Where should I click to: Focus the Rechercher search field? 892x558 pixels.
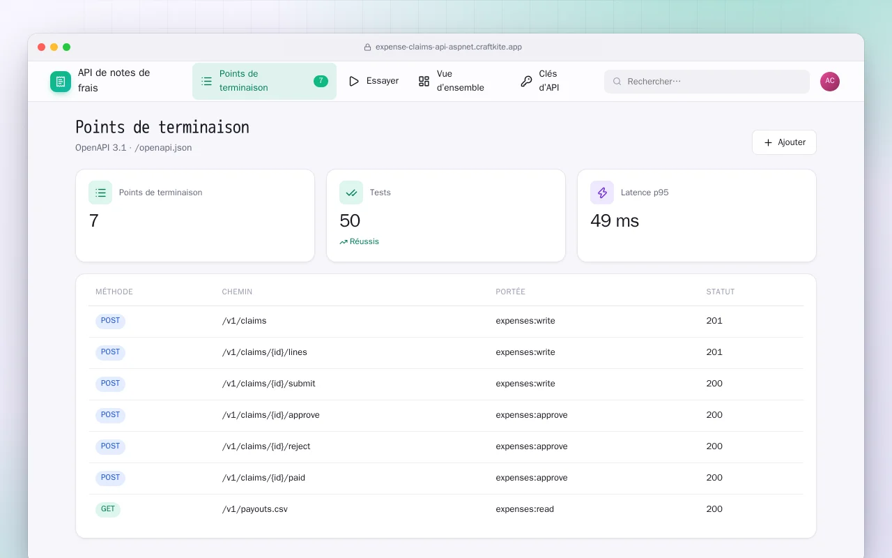point(707,82)
